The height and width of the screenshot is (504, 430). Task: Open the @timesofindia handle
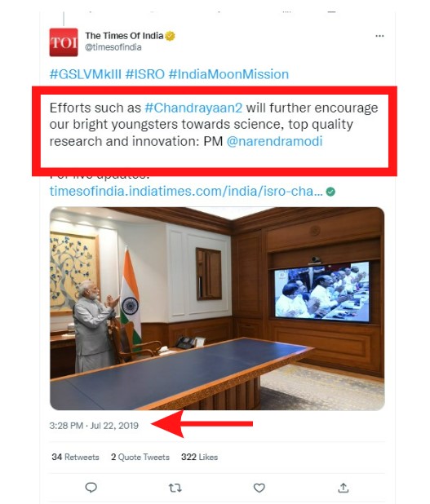[113, 47]
